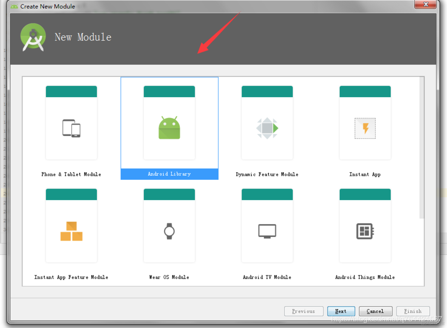Screen dimensions: 447x328
Task: Pick the Dynamic Feature Module icon
Action: [267, 128]
